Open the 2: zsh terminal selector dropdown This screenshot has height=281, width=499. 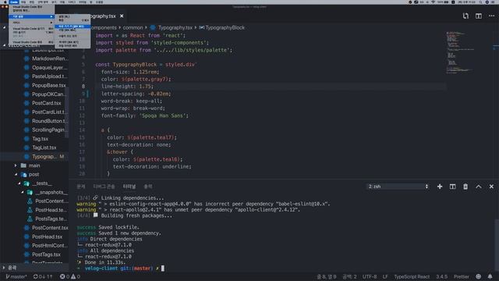pyautogui.click(x=398, y=187)
